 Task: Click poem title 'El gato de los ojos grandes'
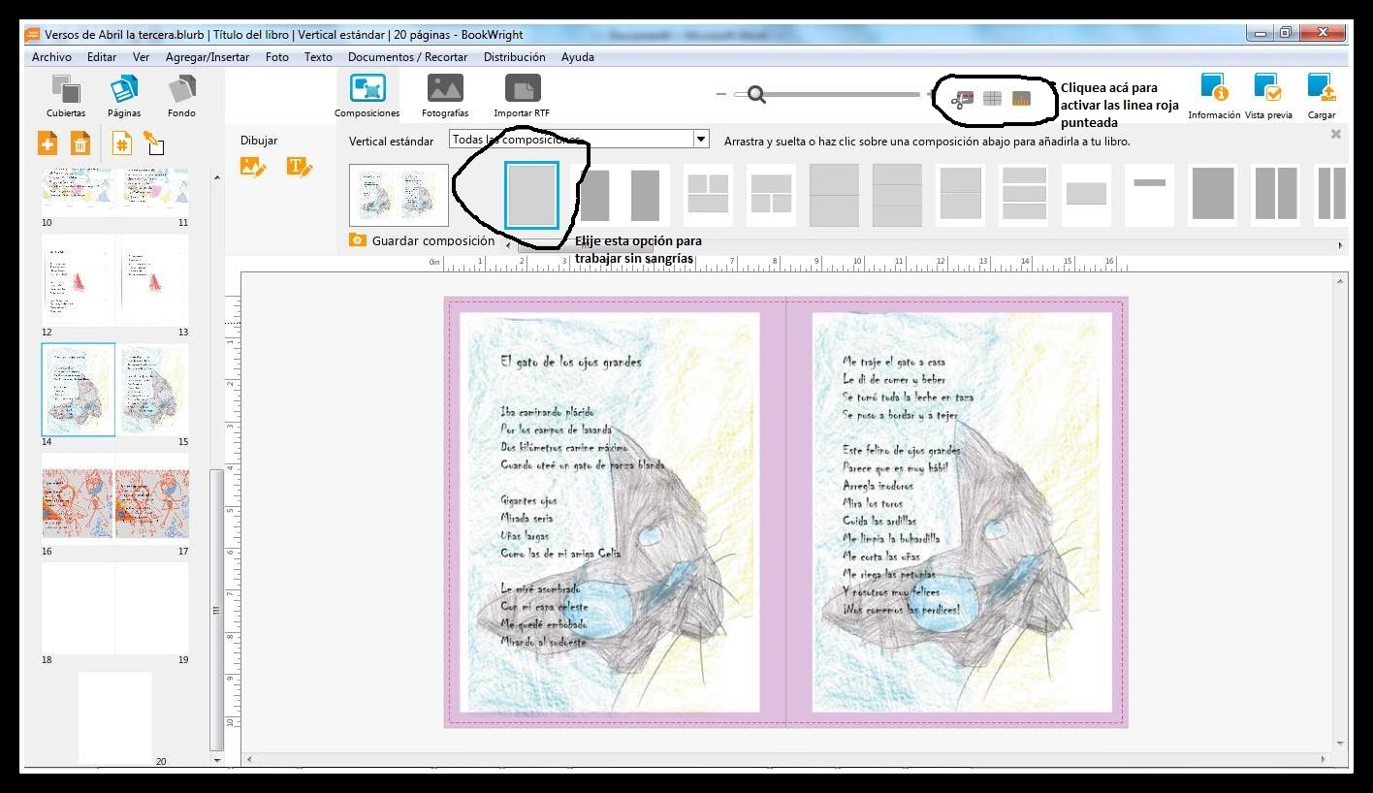click(571, 363)
